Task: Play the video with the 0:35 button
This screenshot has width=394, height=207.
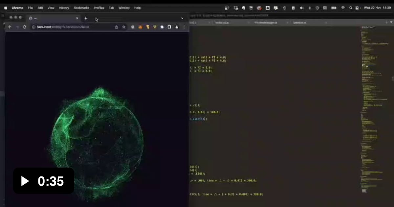Action: (43, 181)
